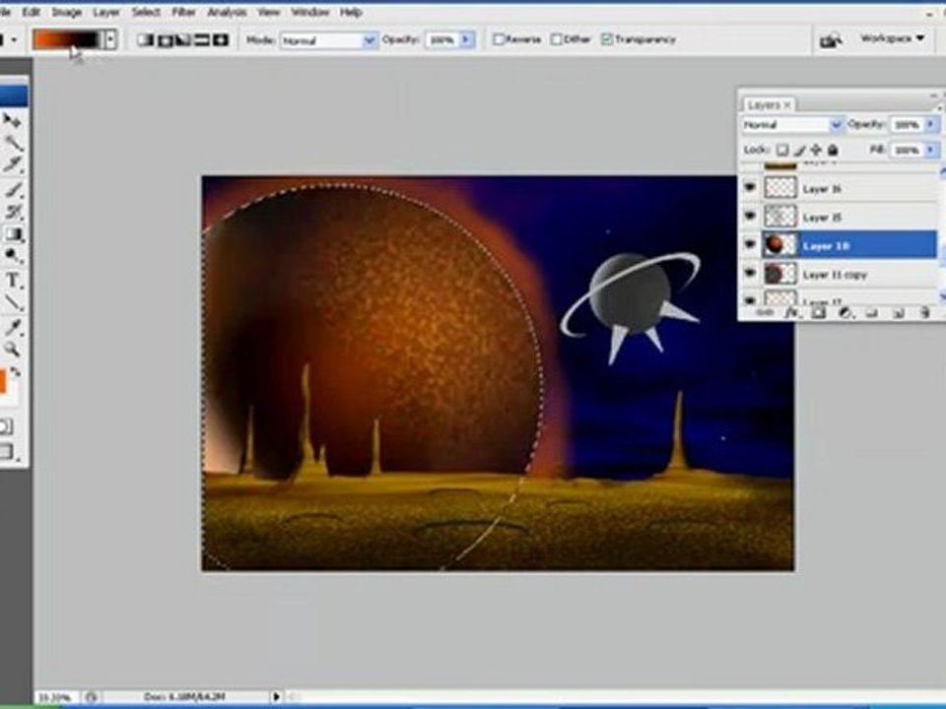Choose Radial gradient style in options bar
Image resolution: width=946 pixels, height=709 pixels.
point(165,40)
